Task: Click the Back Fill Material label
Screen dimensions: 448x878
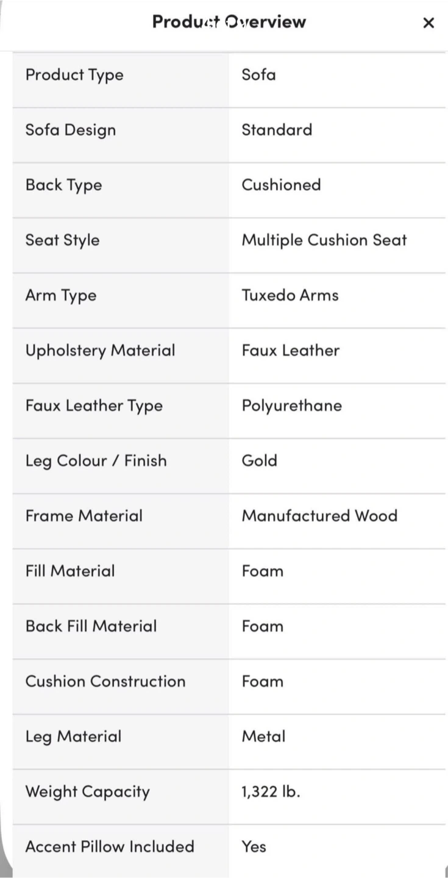Action: [x=91, y=626]
